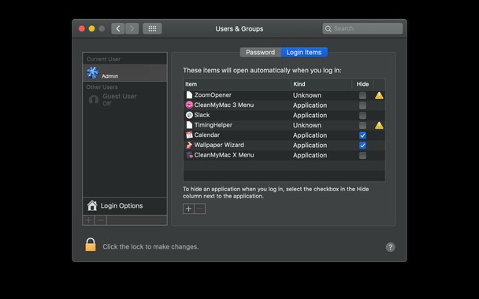Viewport: 479px width, 299px height.
Task: Toggle the Hide checkbox for ZoomOpener
Action: pyautogui.click(x=362, y=95)
